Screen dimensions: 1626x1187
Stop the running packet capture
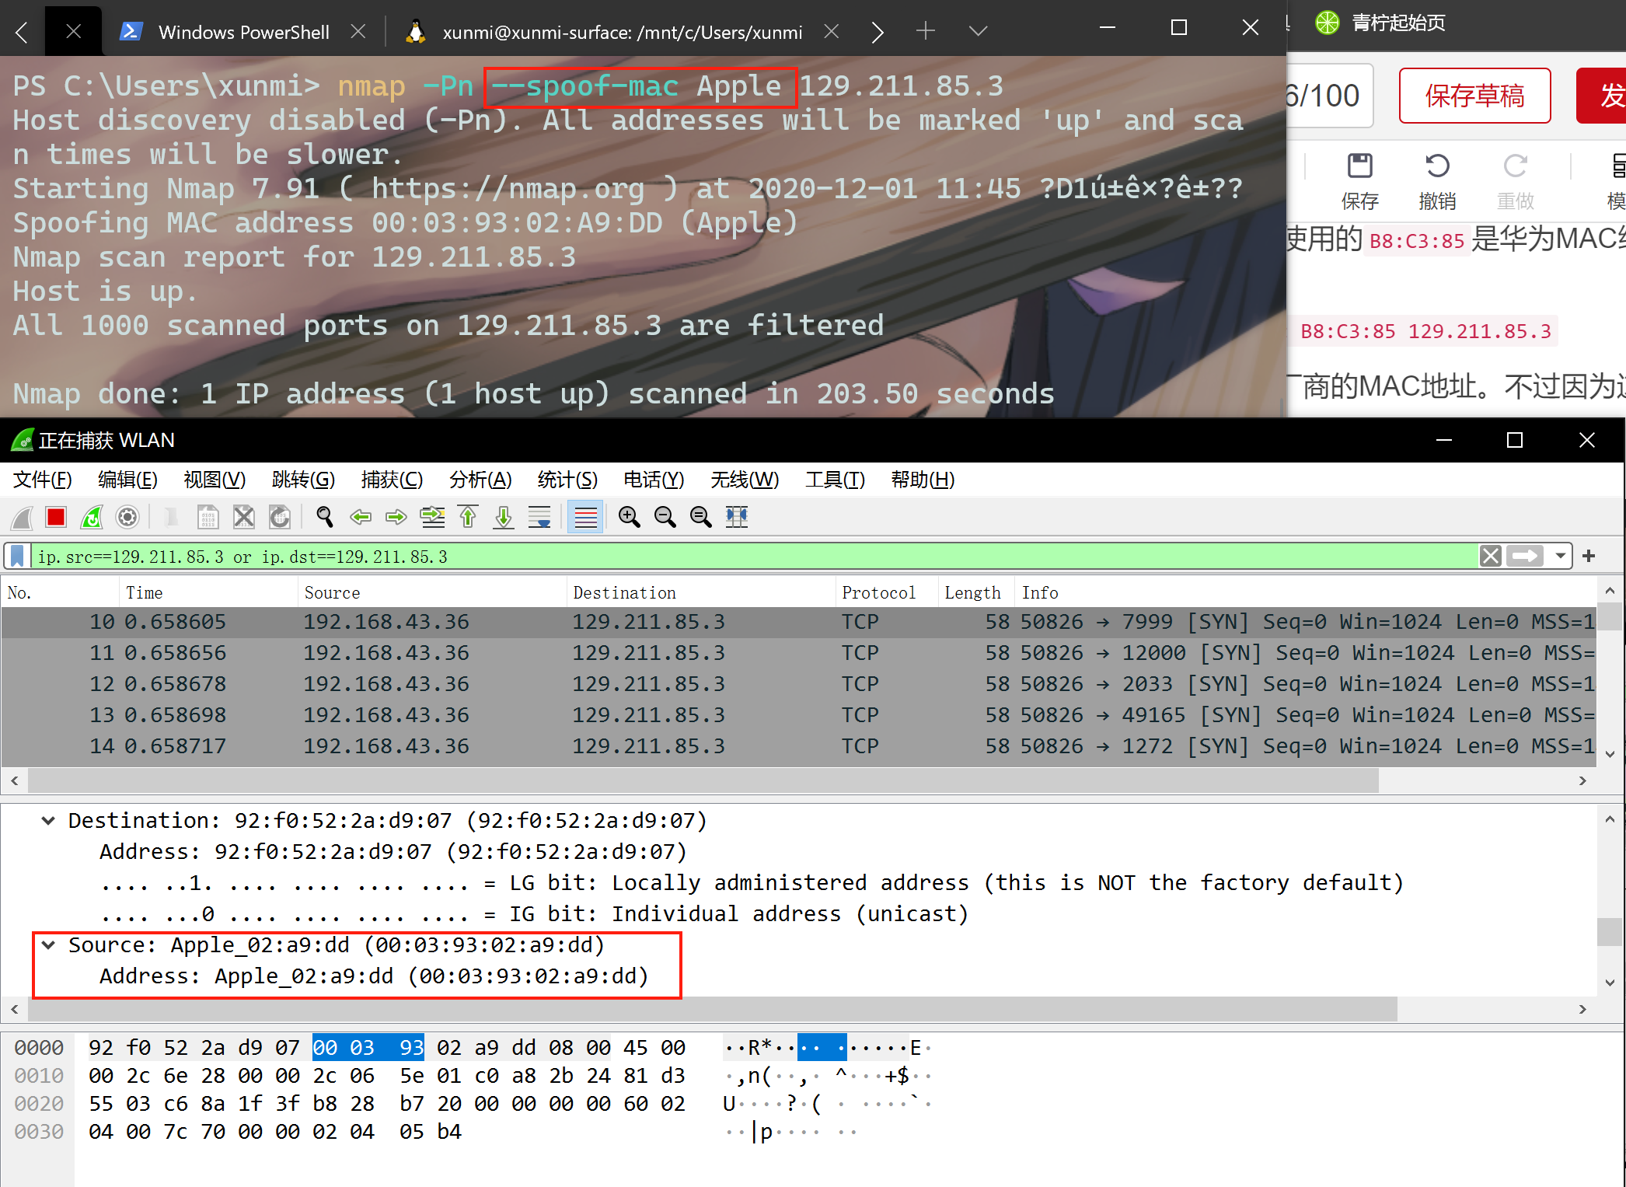56,517
